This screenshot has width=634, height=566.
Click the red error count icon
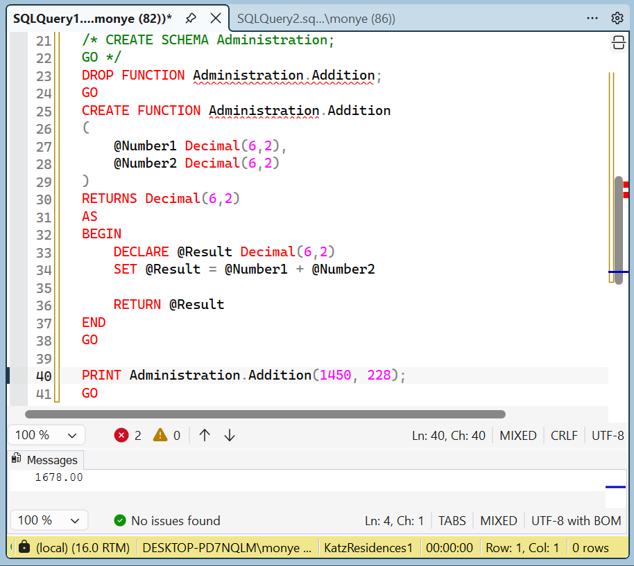click(121, 435)
